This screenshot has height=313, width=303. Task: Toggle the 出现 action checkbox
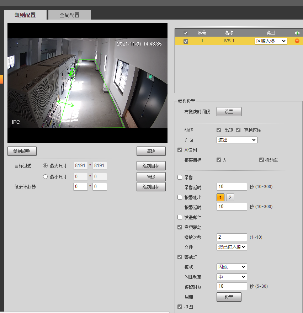click(x=219, y=130)
